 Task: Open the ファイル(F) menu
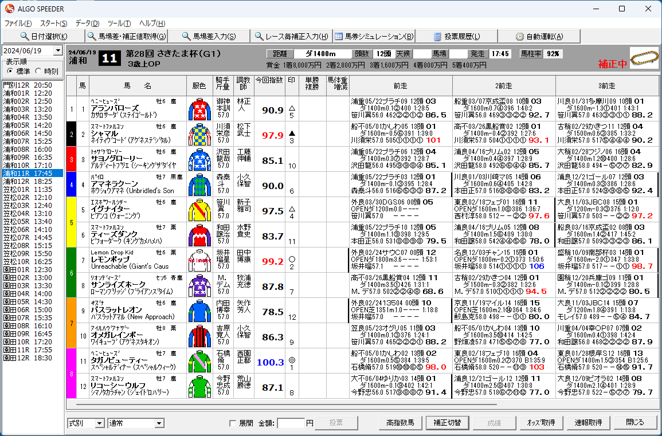tap(18, 23)
